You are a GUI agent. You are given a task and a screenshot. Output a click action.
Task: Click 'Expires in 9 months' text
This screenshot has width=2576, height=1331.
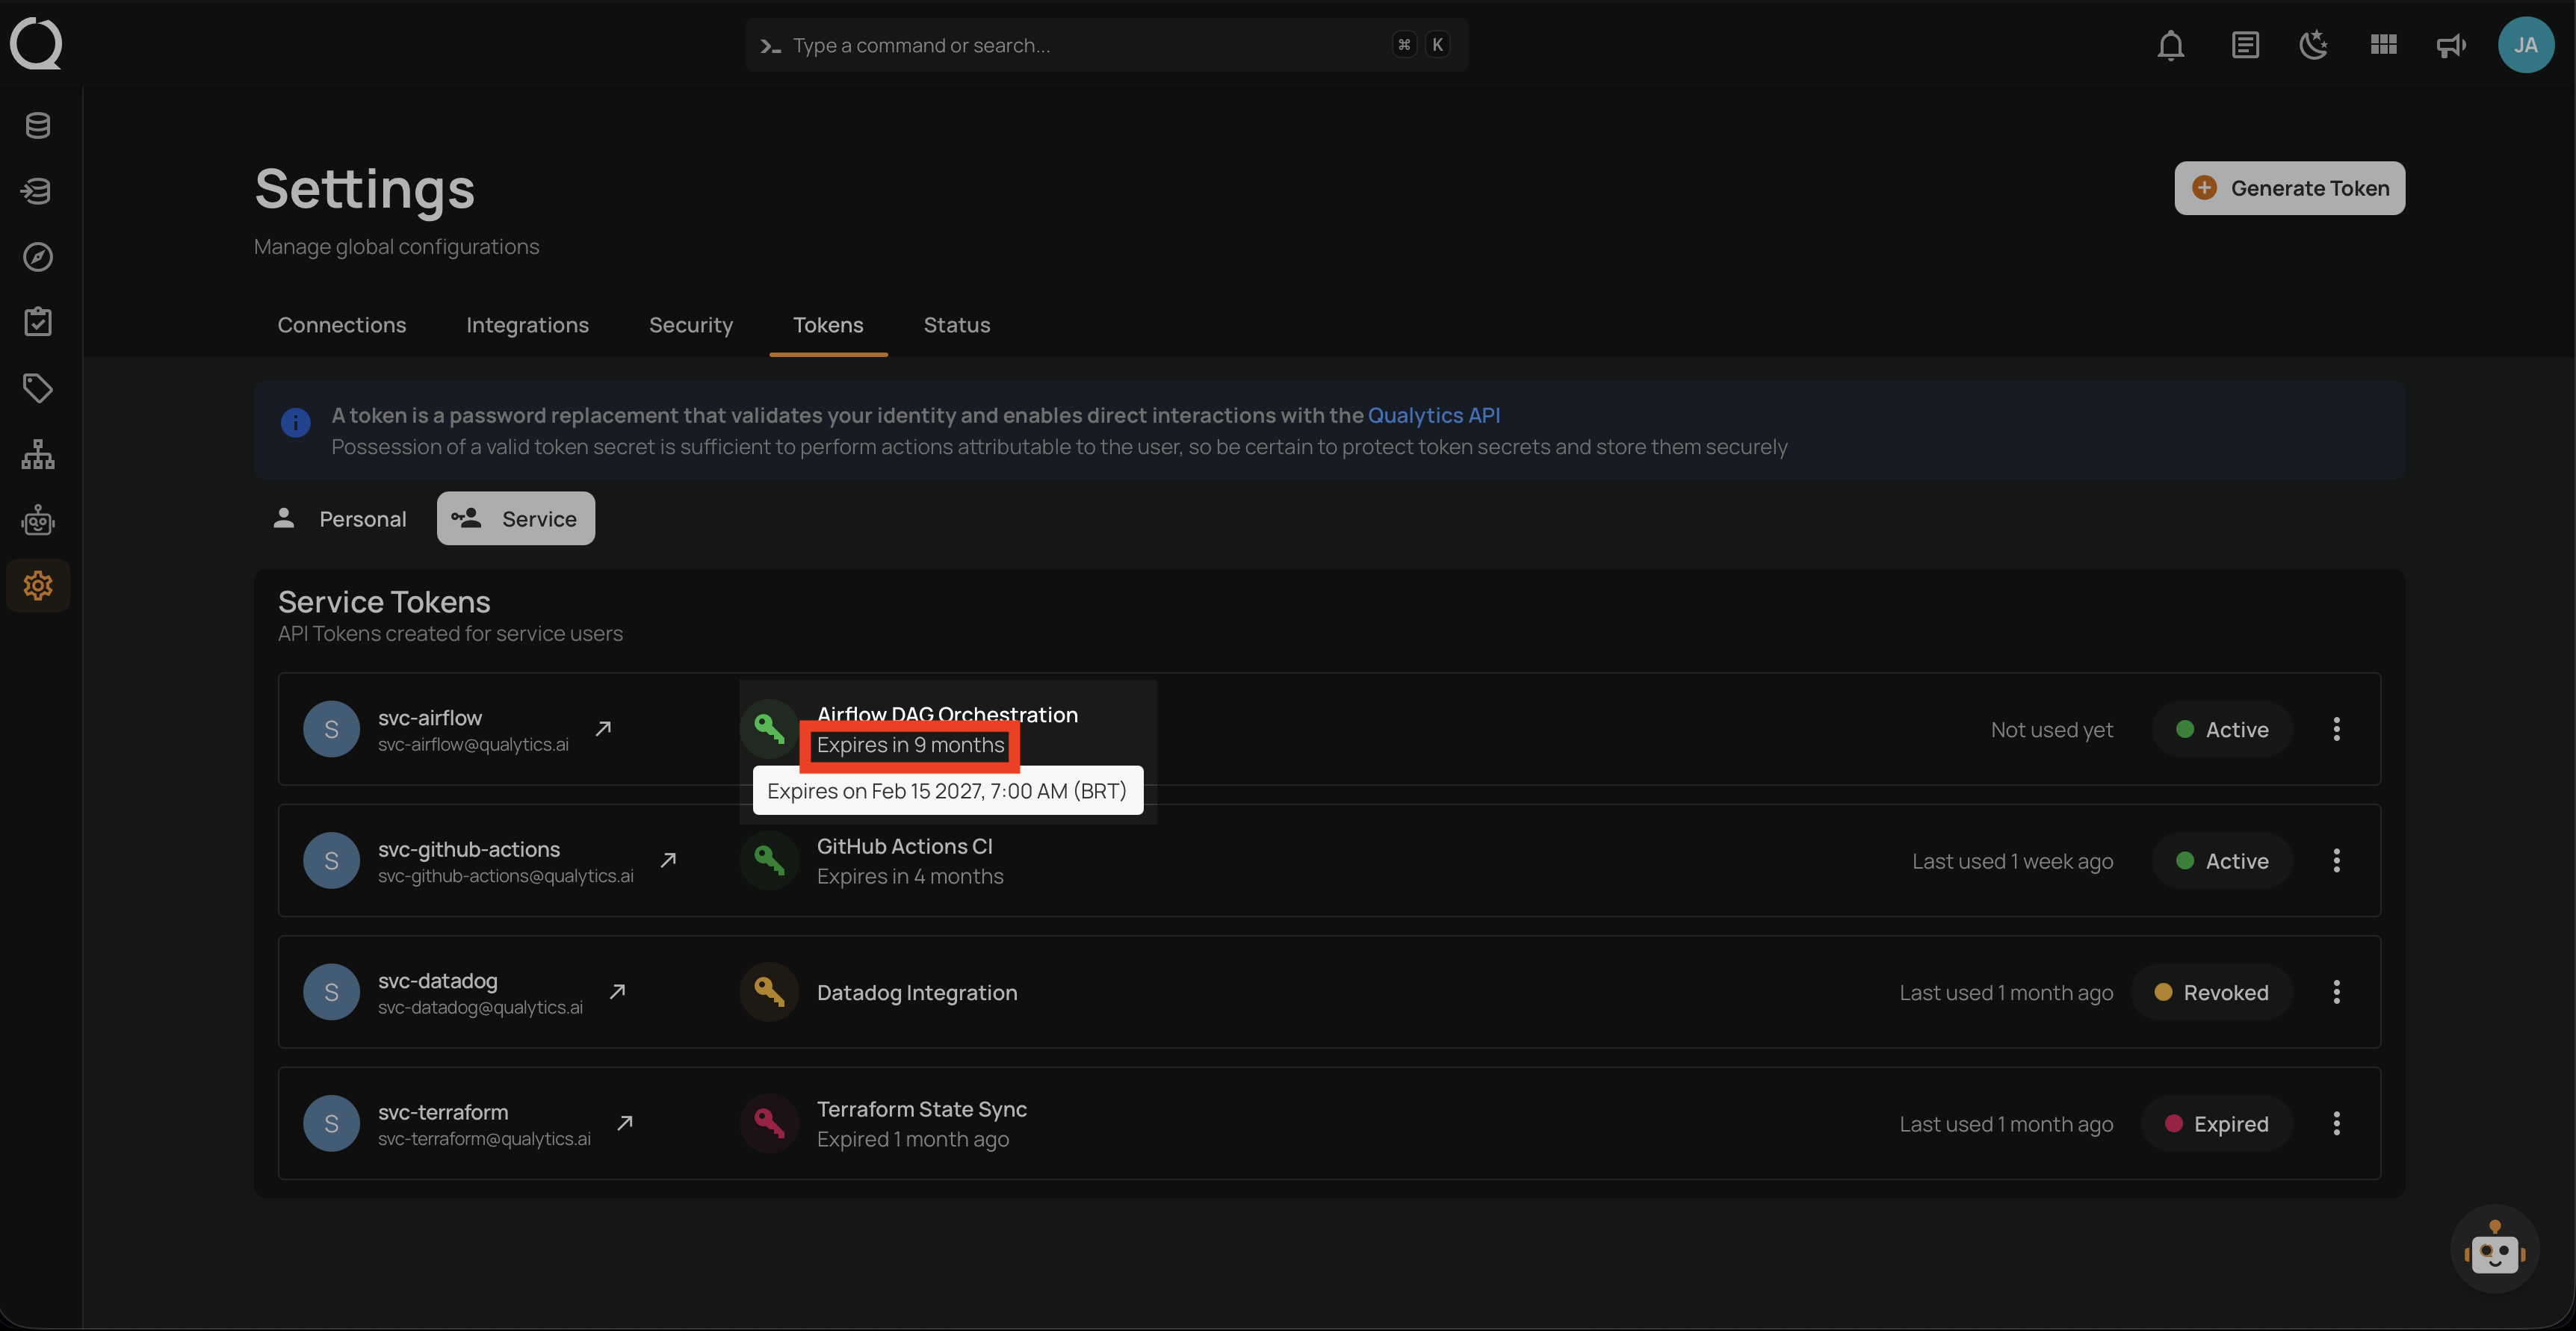click(910, 745)
